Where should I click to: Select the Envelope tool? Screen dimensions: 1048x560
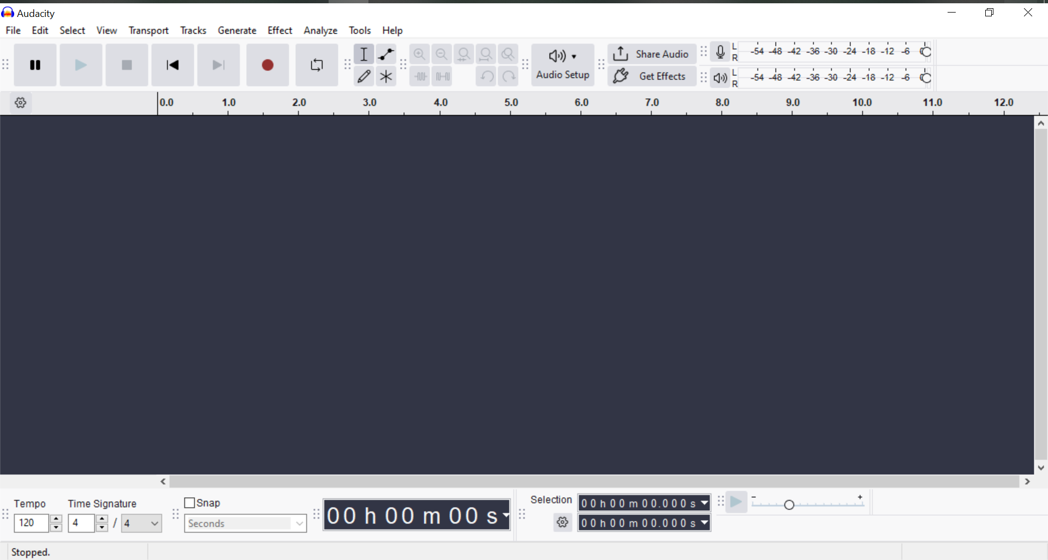pos(386,54)
